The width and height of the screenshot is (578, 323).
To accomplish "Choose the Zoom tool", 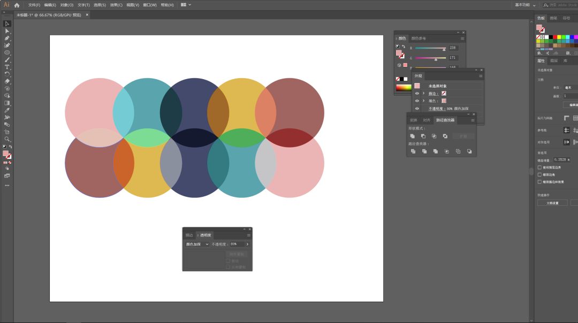I will pos(7,139).
